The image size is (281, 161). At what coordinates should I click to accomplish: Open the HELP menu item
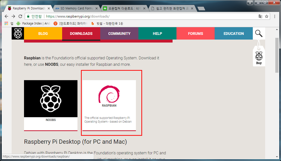[x=157, y=34]
